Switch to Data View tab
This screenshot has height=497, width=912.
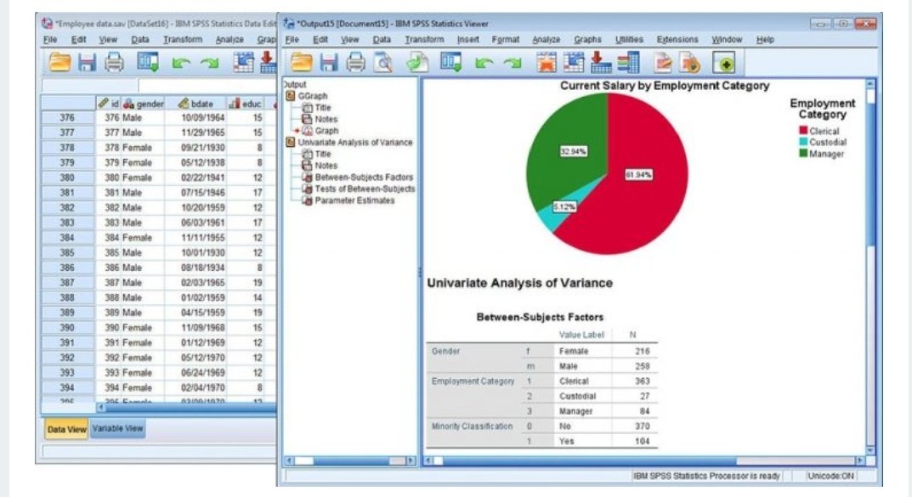click(x=67, y=430)
